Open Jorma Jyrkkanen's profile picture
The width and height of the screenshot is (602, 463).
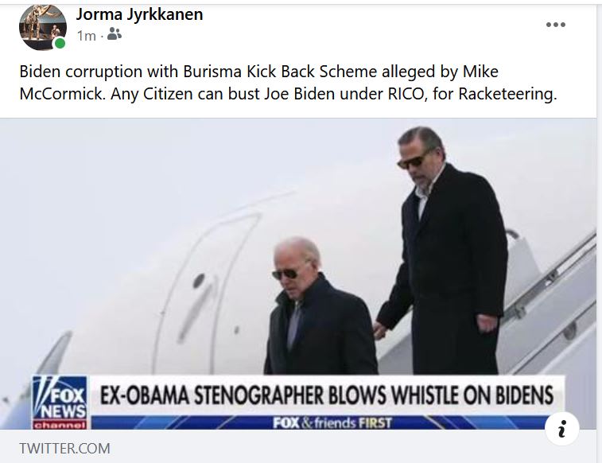click(x=43, y=27)
